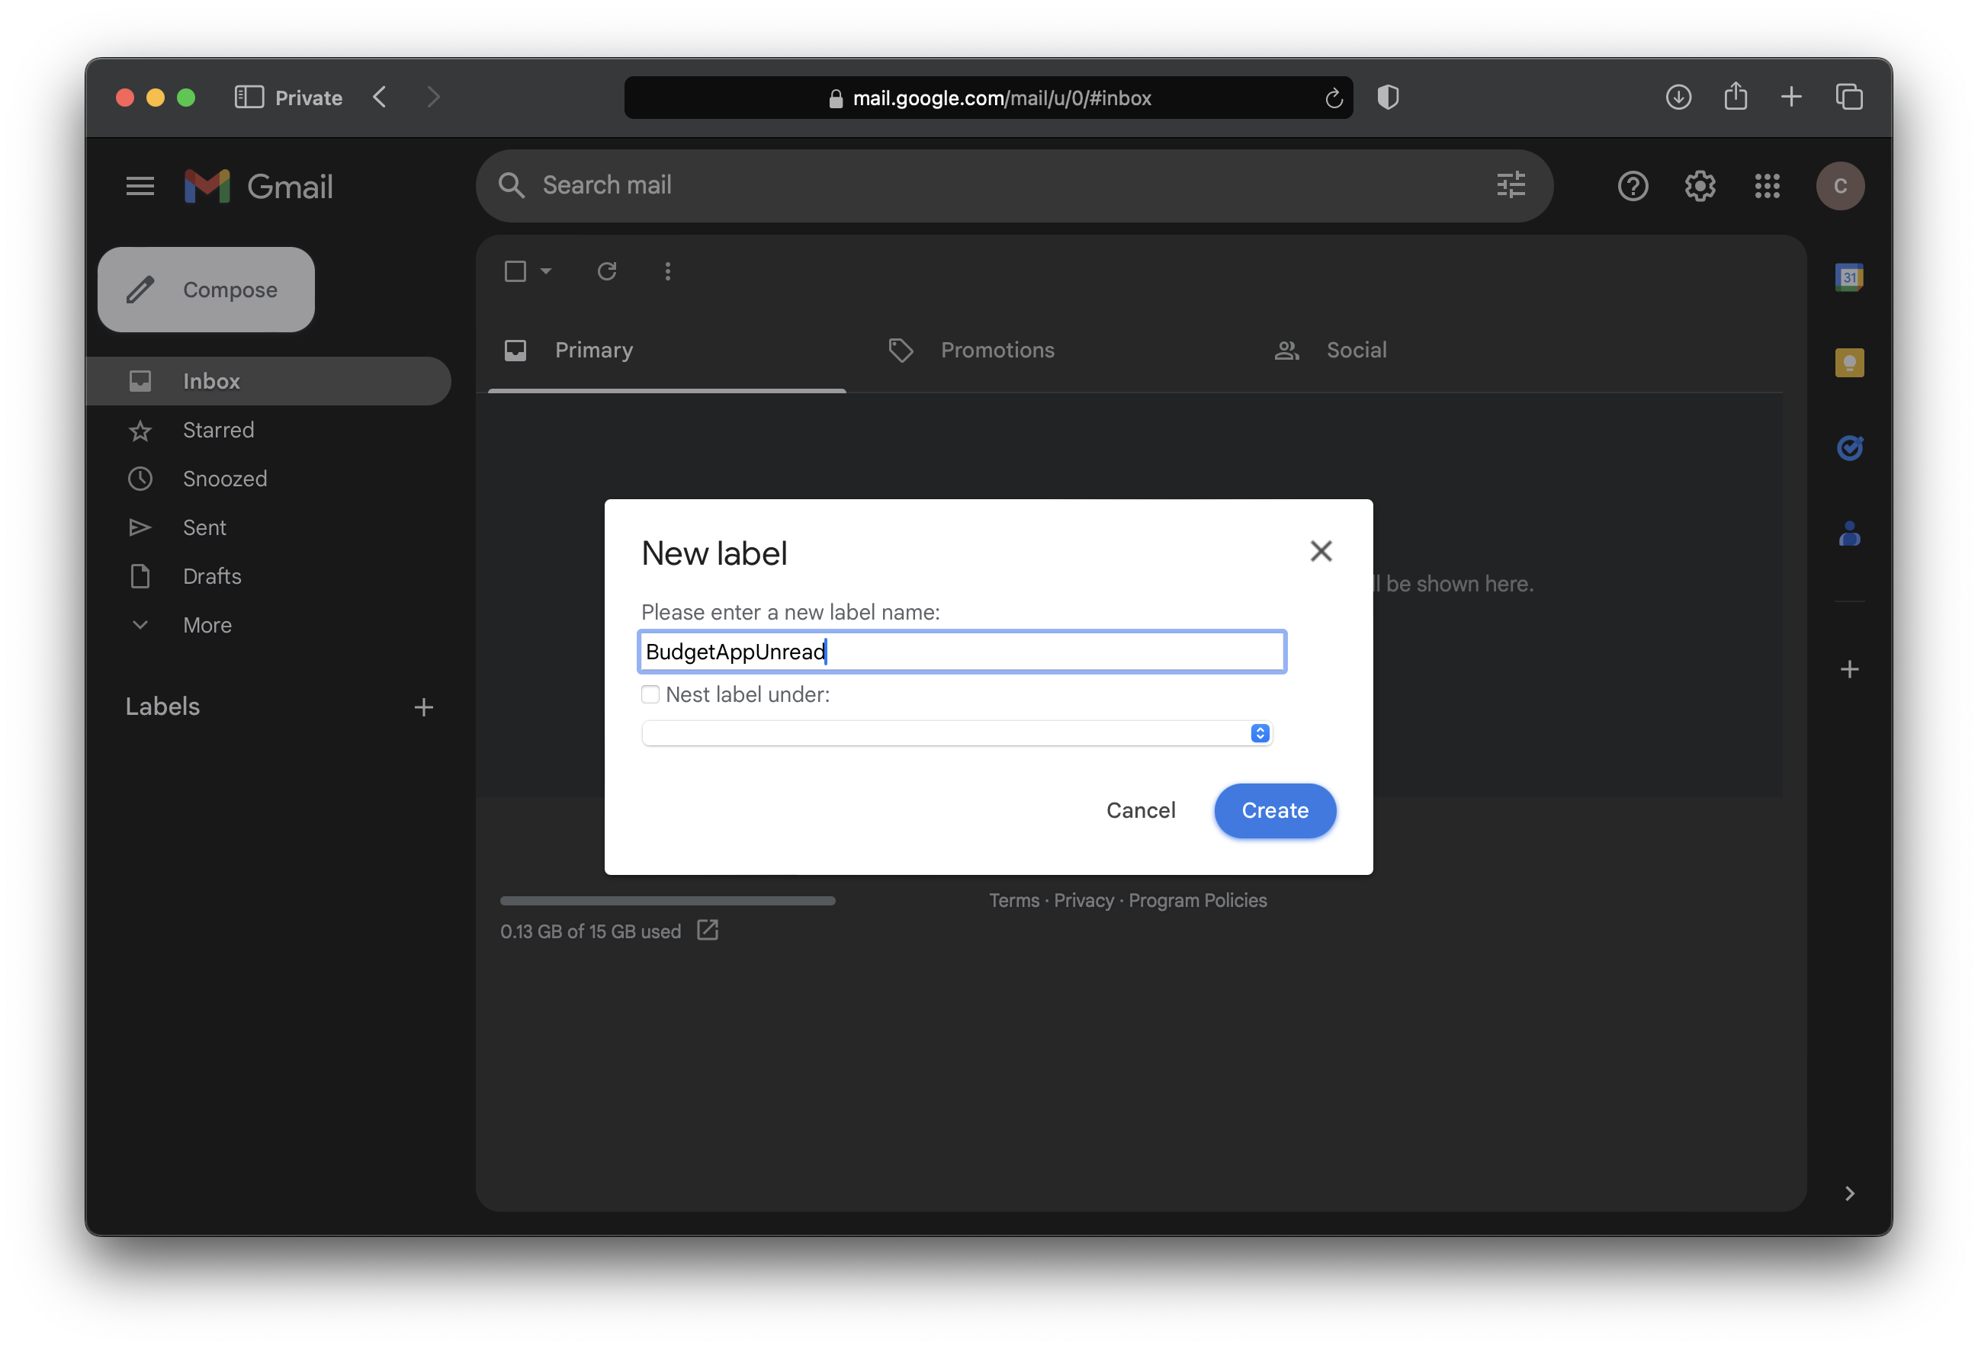Toggle the main menu hamburger

click(x=140, y=185)
